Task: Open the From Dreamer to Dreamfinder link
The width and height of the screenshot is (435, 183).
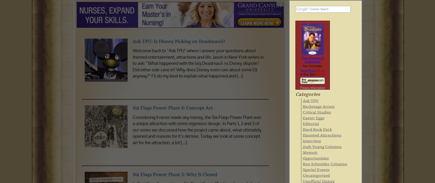Action: coord(313,60)
